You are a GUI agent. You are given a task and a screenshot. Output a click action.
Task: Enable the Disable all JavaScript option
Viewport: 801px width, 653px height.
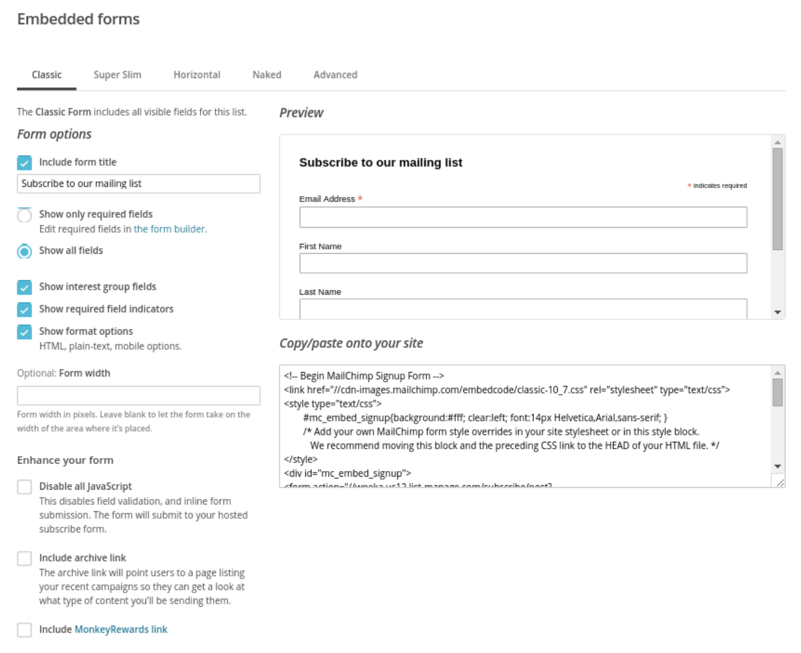point(24,487)
